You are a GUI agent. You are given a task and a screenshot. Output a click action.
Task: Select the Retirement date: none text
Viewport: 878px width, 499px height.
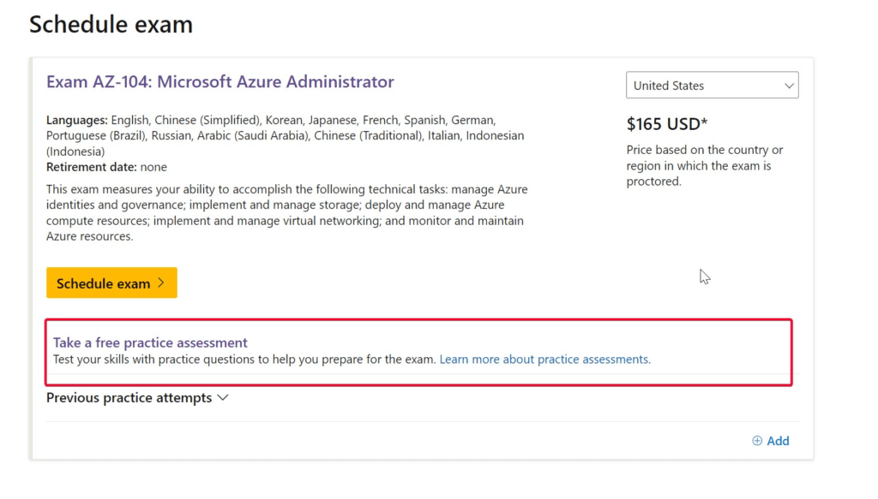(x=106, y=167)
